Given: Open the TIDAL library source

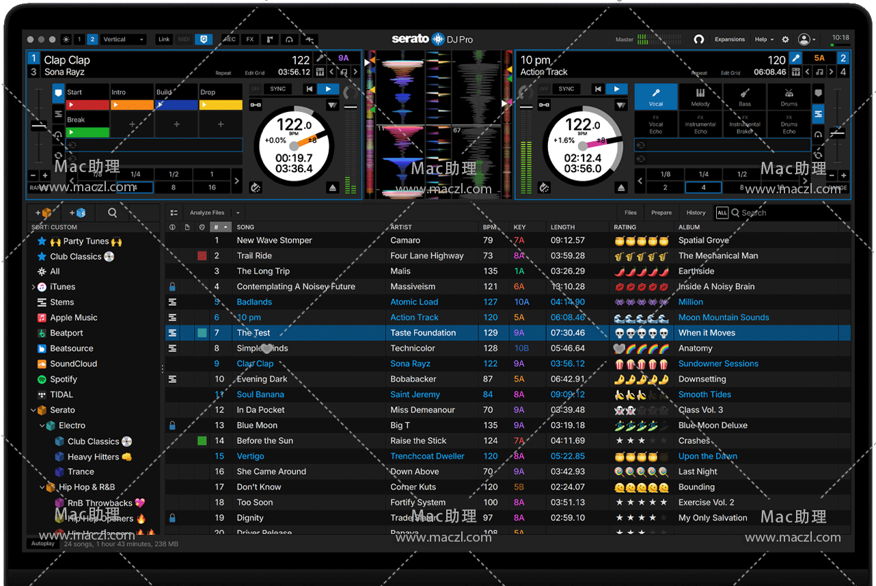Looking at the screenshot, I should coord(61,395).
